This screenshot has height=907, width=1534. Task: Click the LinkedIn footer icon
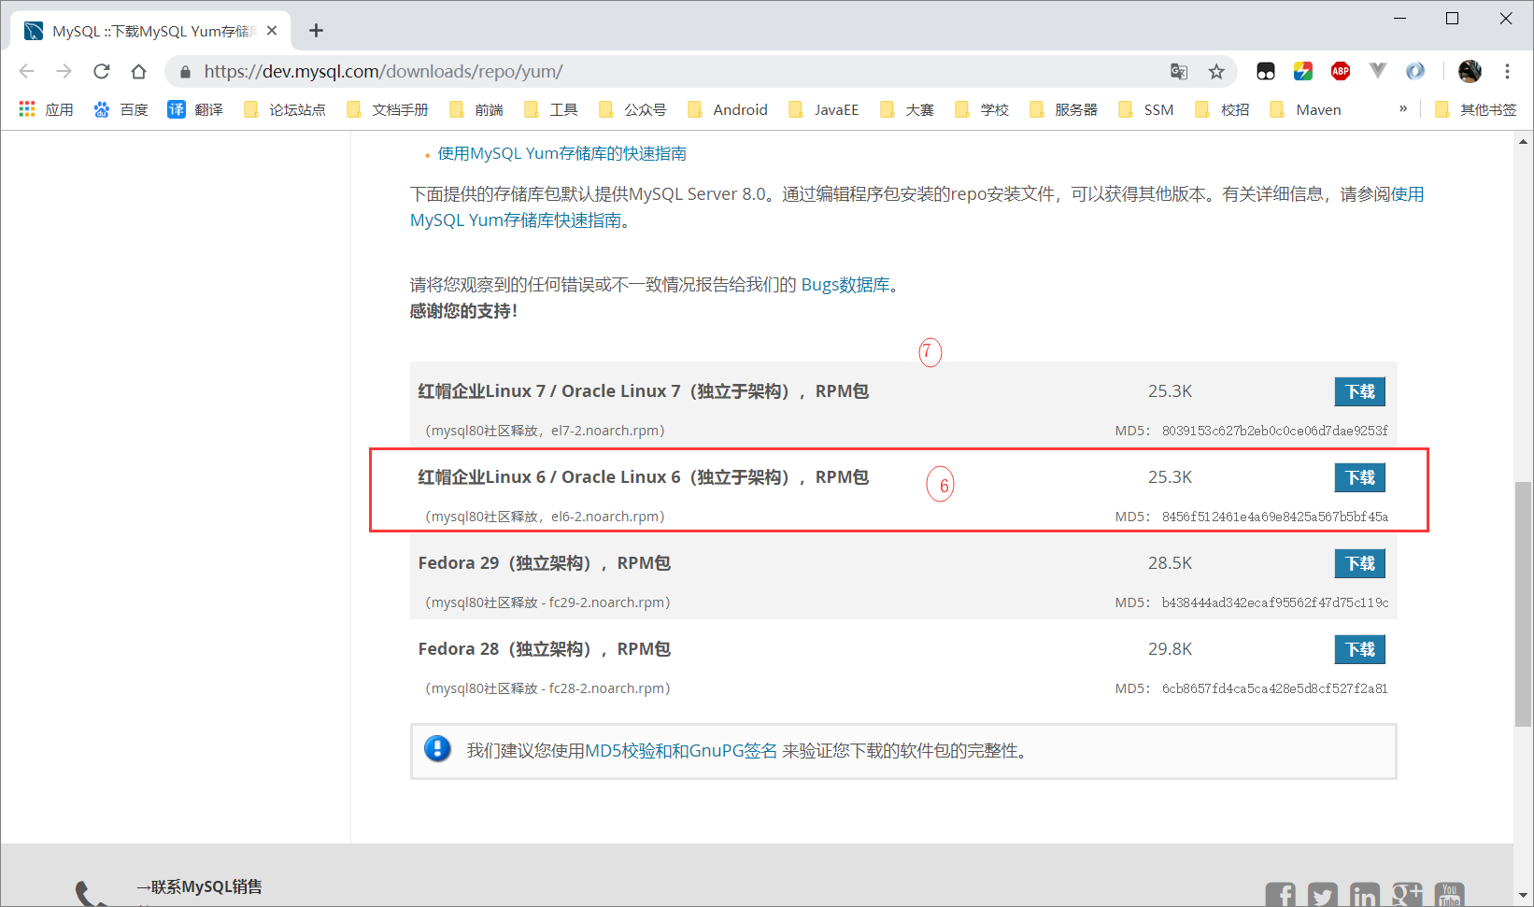coord(1365,895)
